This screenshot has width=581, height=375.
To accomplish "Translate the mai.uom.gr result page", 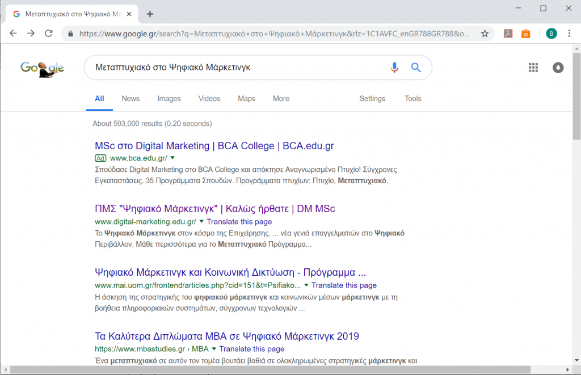I will coord(344,285).
